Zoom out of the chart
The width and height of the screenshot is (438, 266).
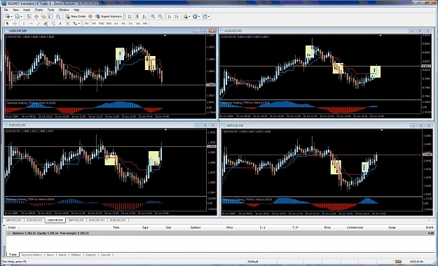click(160, 17)
